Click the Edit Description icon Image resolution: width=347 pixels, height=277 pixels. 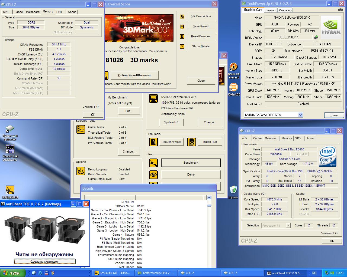tap(182, 17)
